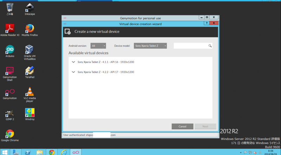Open the Windroy desktop shortcut

tap(30, 114)
